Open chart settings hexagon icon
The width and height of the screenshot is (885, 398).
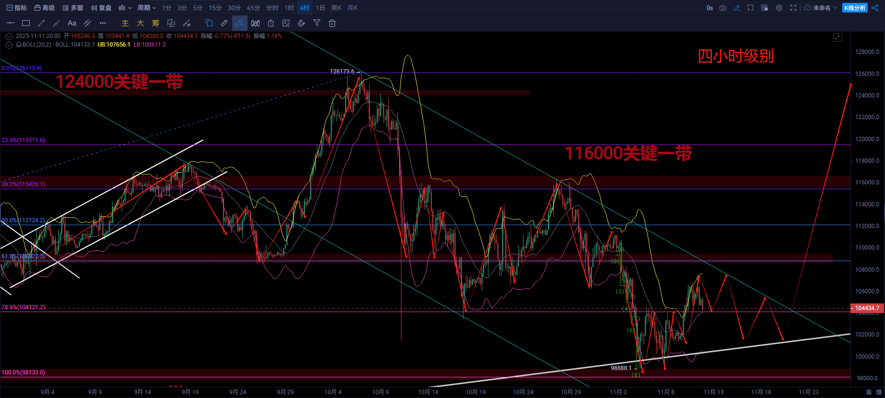[x=779, y=8]
